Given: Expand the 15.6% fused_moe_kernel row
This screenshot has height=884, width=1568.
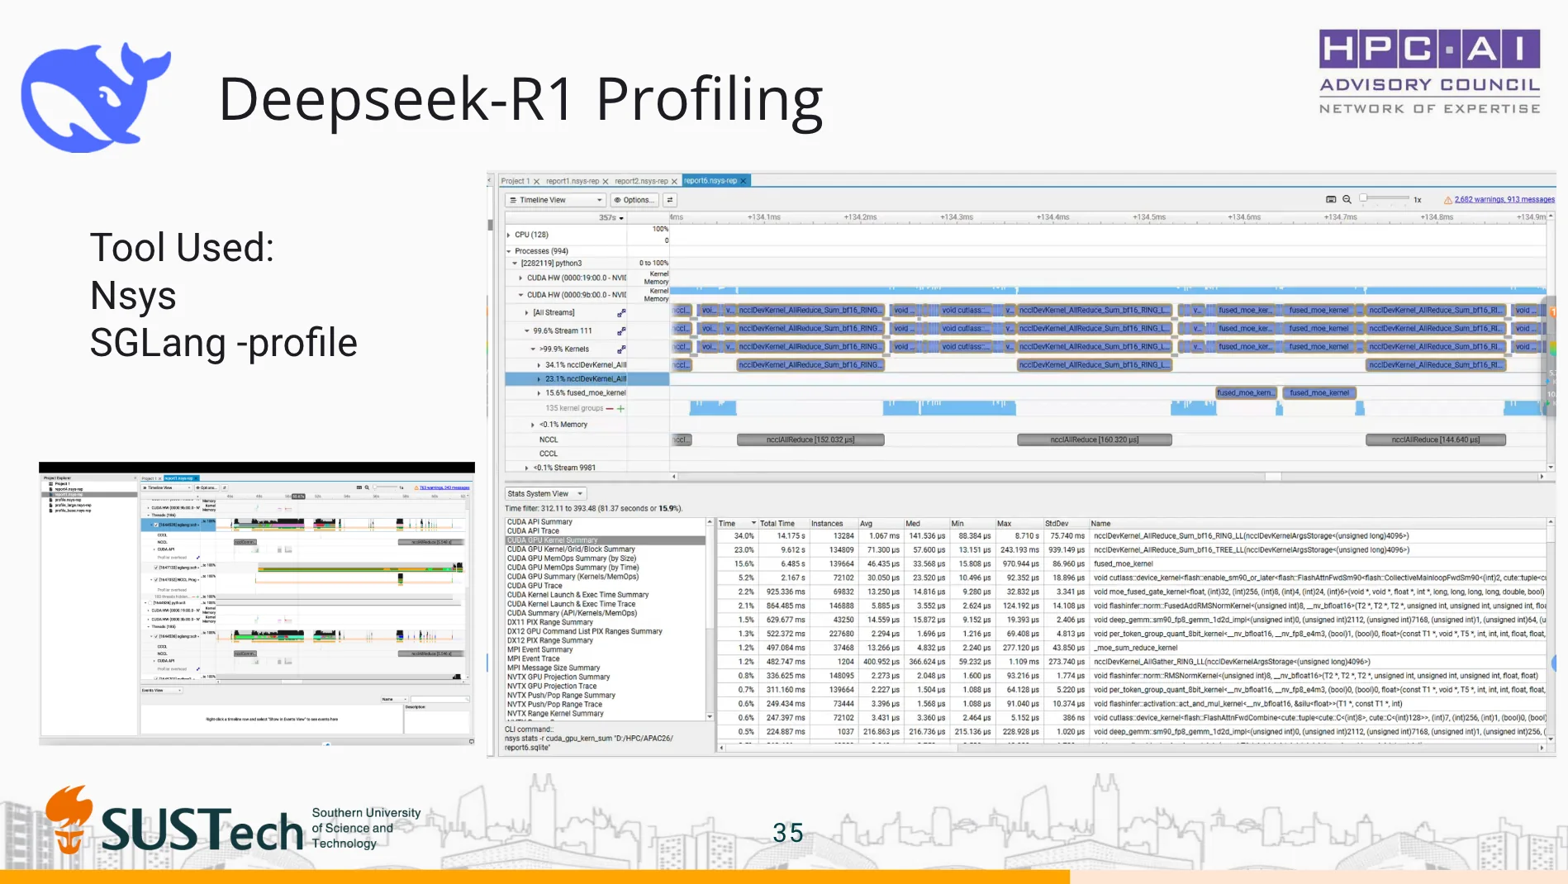Looking at the screenshot, I should click(539, 393).
